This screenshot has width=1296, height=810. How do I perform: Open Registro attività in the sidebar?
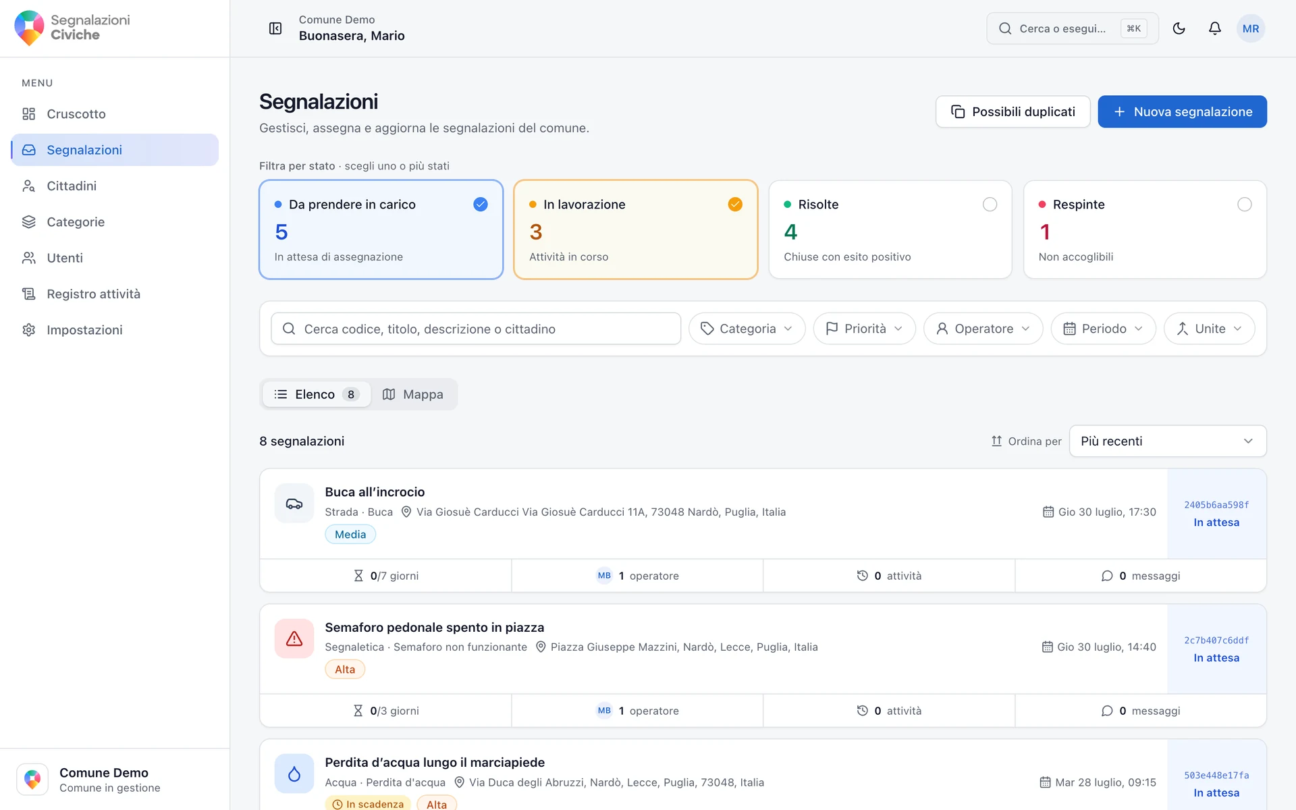[x=115, y=294]
